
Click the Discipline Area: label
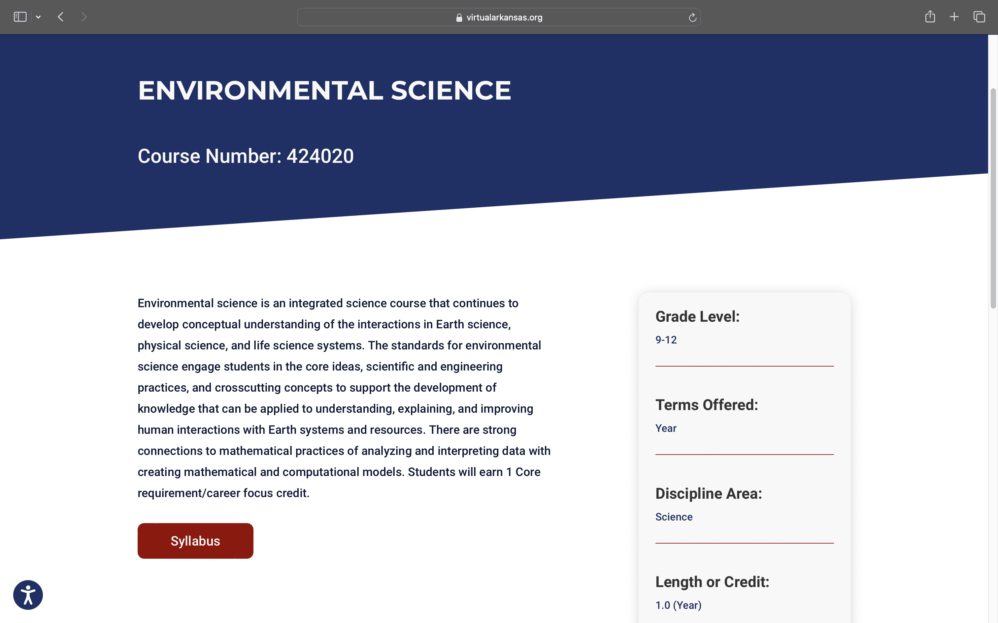click(709, 493)
